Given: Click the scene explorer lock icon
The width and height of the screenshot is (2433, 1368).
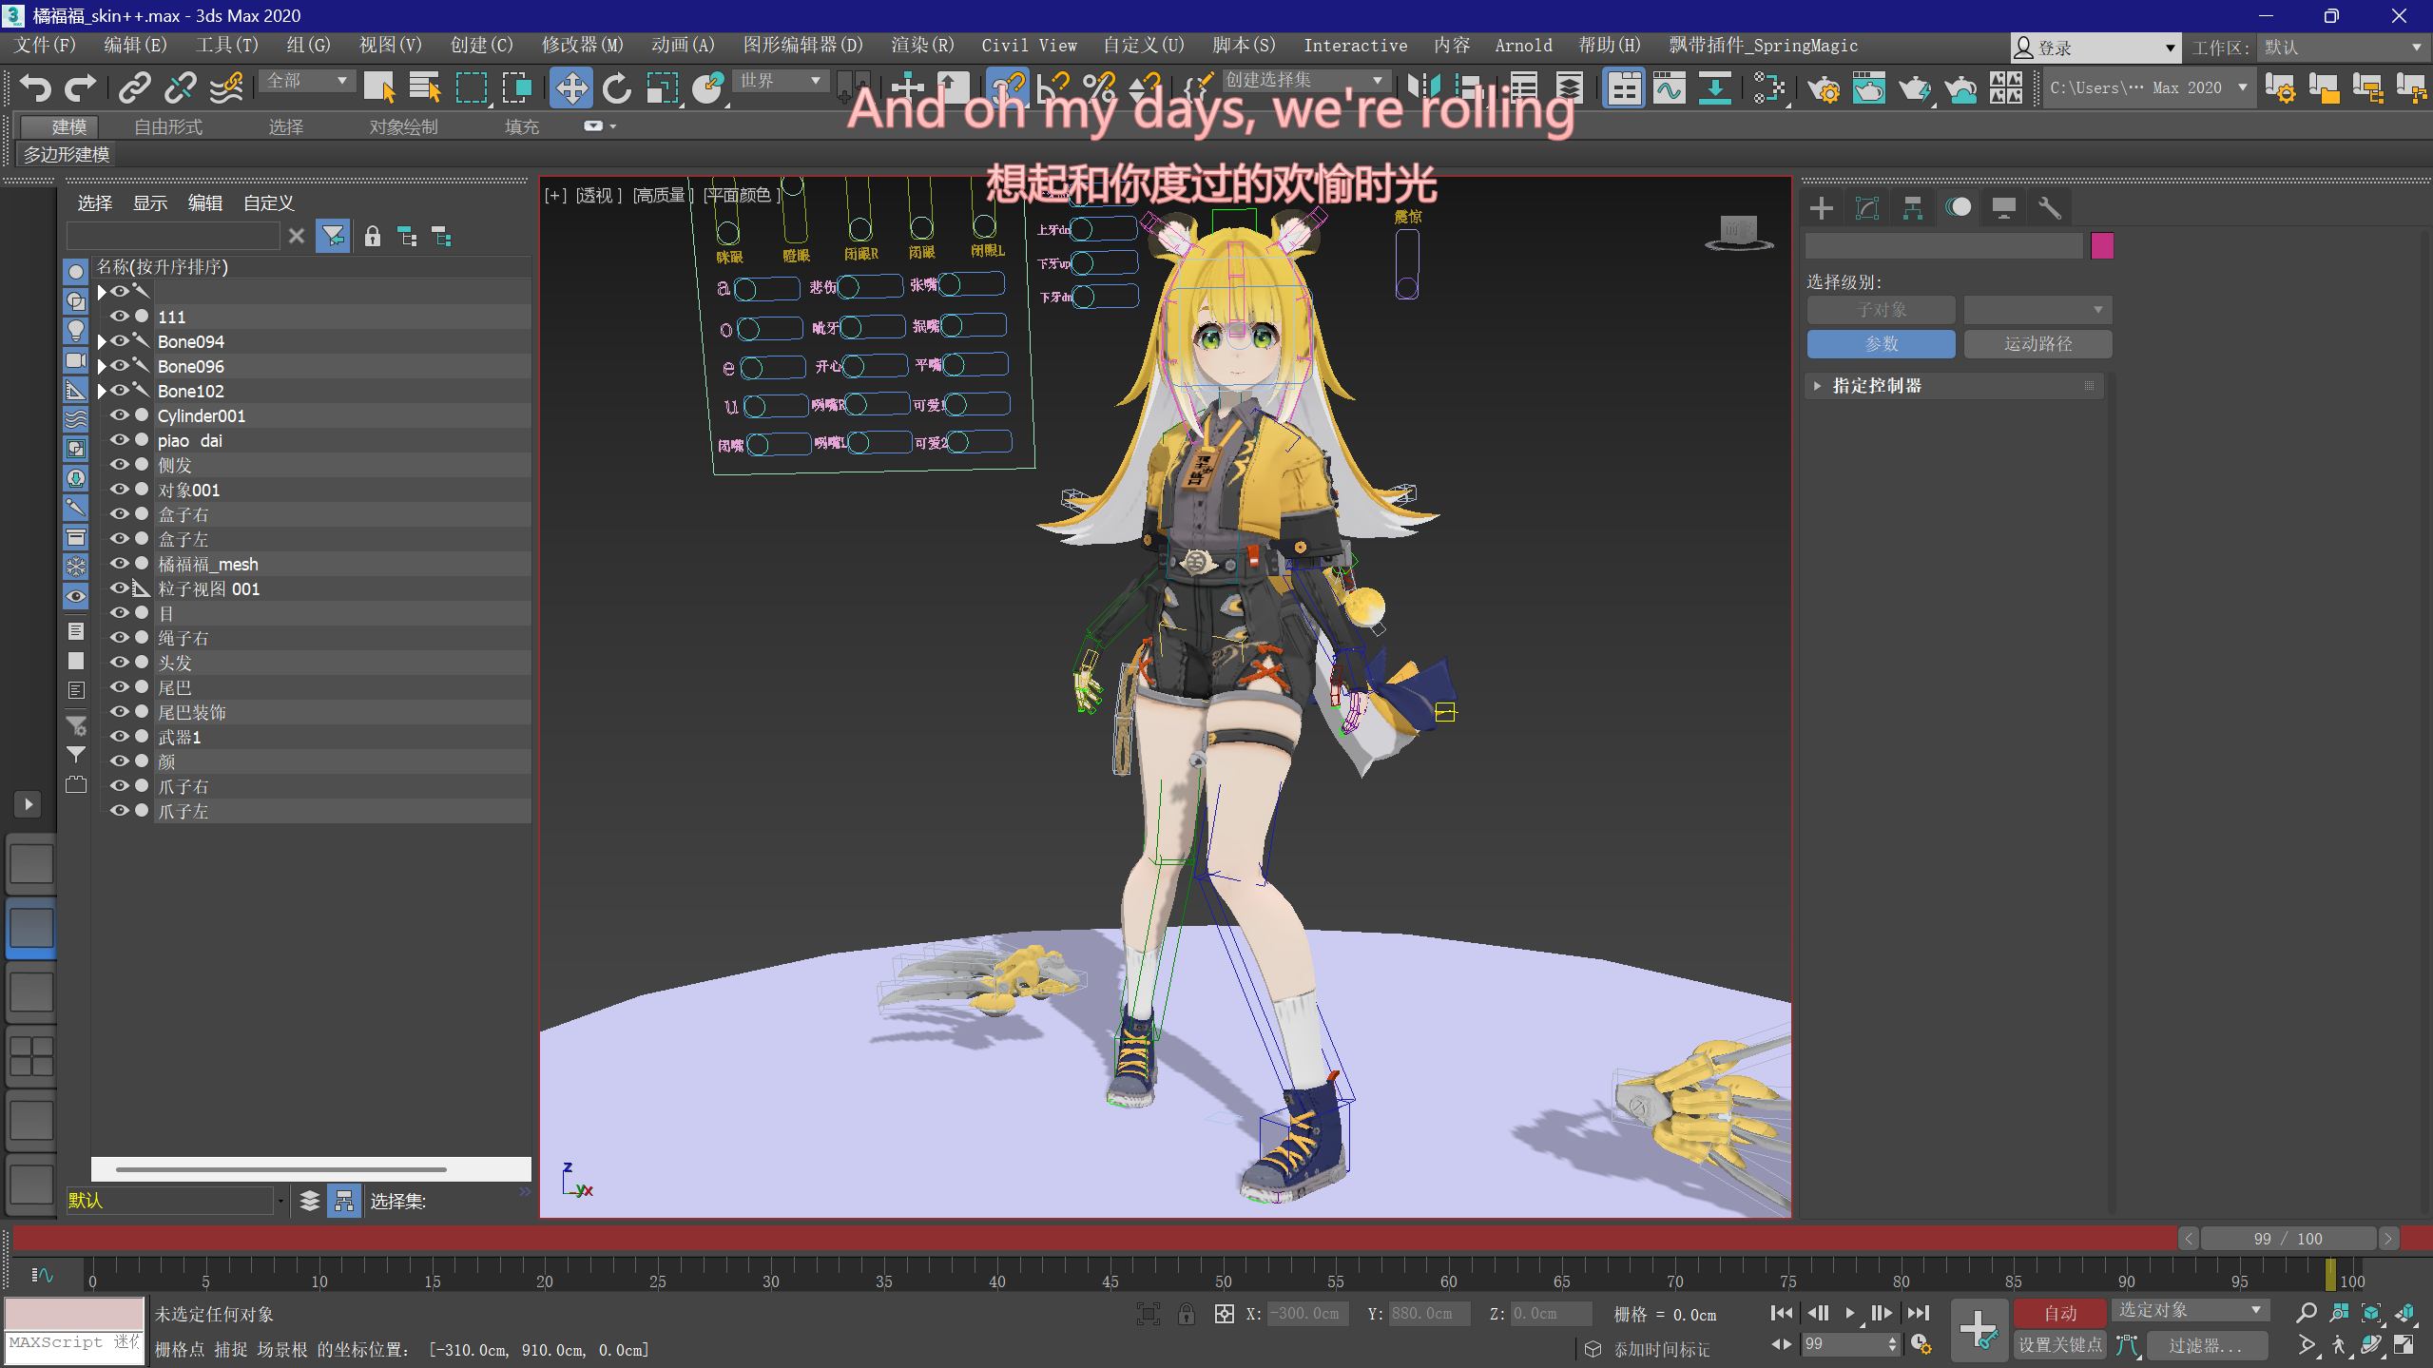Looking at the screenshot, I should tap(373, 236).
